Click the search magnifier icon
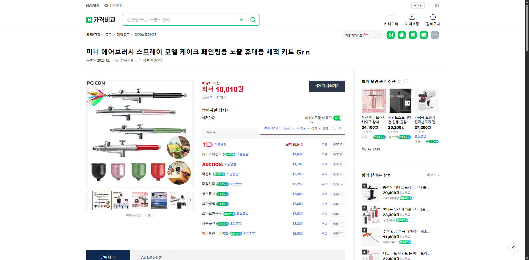Screen dimensions: 529x260 pos(253,20)
